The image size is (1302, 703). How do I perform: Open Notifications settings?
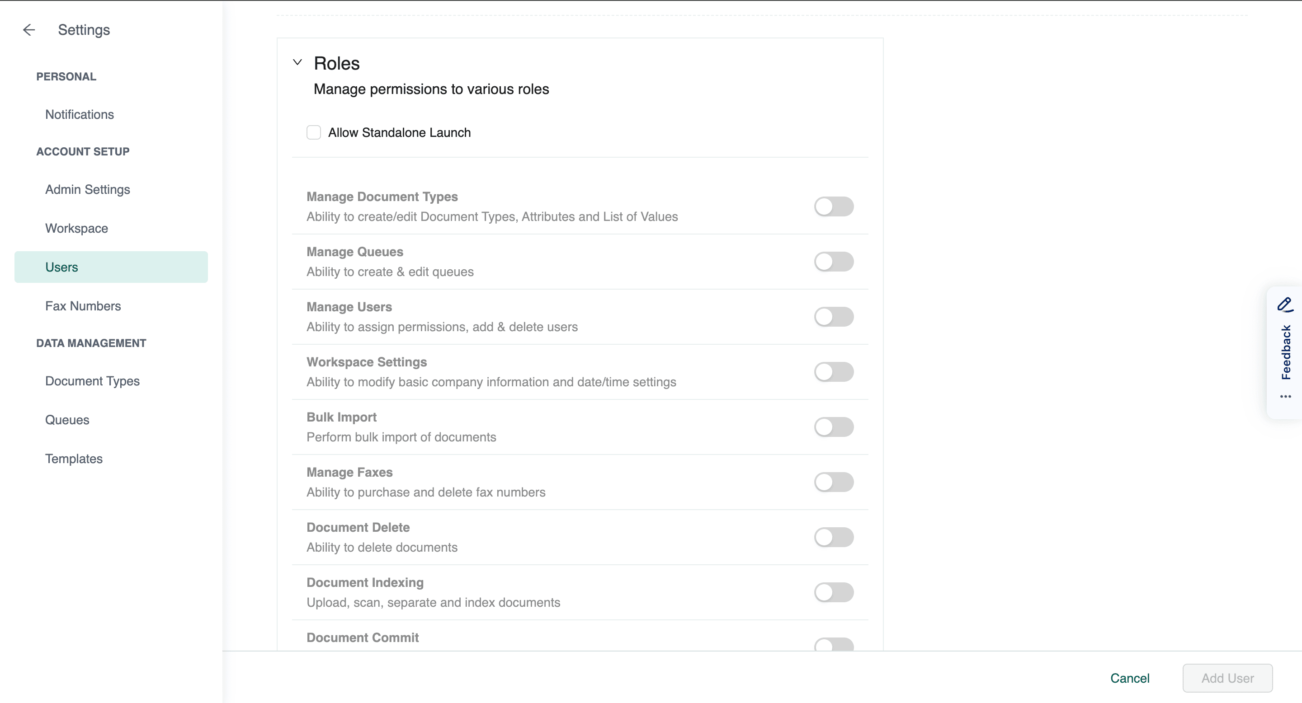click(80, 115)
